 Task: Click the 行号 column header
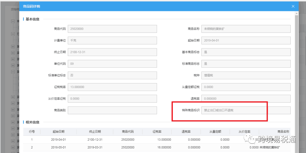(32, 132)
